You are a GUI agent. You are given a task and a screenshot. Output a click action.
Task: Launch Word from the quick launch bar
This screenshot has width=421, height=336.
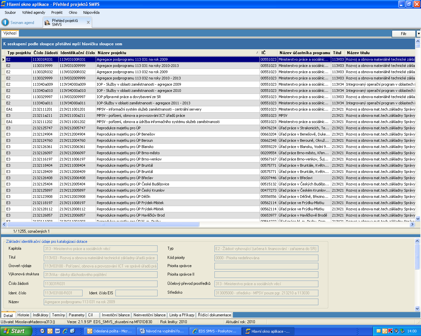click(58, 331)
